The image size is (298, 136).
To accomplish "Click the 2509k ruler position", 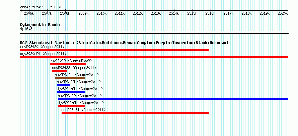I will [83, 13].
